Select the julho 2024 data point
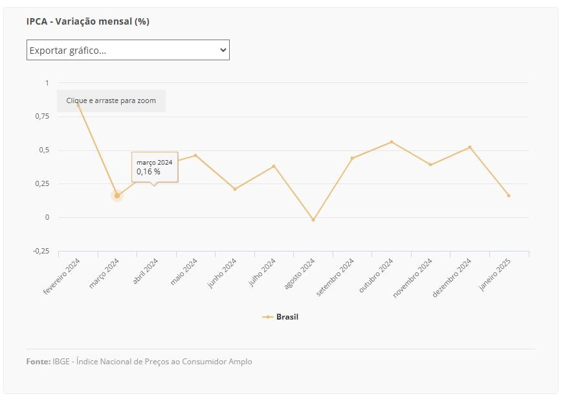565x398 pixels. coord(274,167)
